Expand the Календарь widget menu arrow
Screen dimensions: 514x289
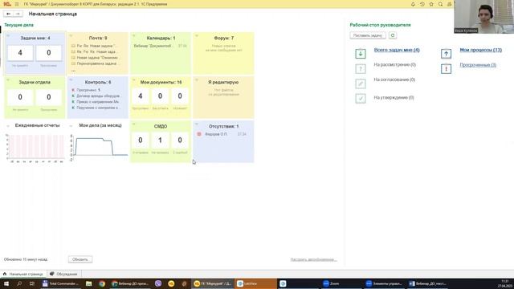[x=134, y=35]
